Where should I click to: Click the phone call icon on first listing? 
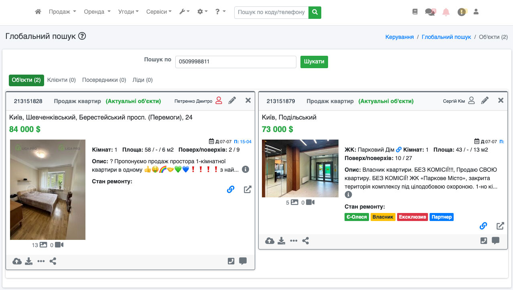pos(231,261)
